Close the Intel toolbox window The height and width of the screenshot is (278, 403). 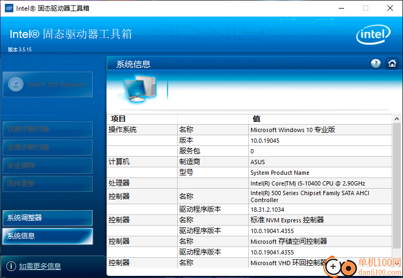pos(390,8)
